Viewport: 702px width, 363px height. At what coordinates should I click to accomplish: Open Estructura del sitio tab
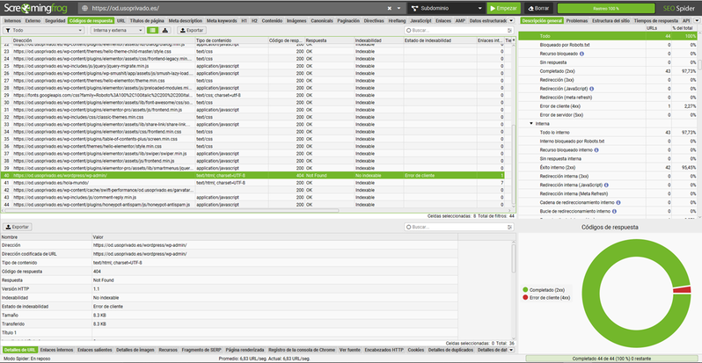point(611,20)
